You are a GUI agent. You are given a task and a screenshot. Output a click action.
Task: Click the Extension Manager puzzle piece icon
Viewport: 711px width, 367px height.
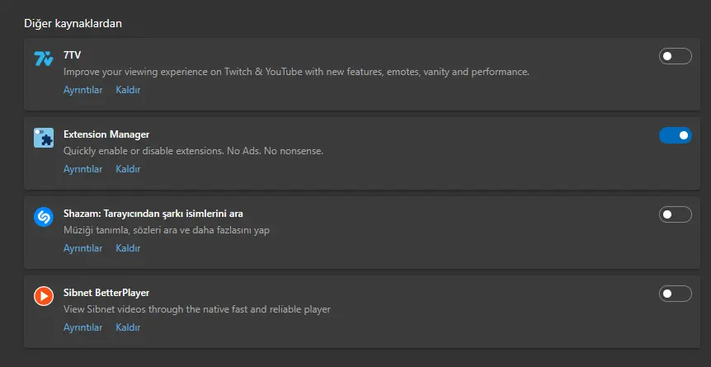point(44,138)
